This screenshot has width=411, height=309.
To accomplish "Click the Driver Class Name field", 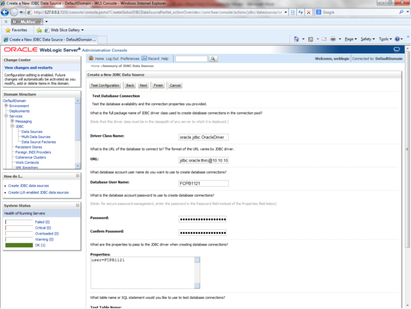I will click(203, 137).
